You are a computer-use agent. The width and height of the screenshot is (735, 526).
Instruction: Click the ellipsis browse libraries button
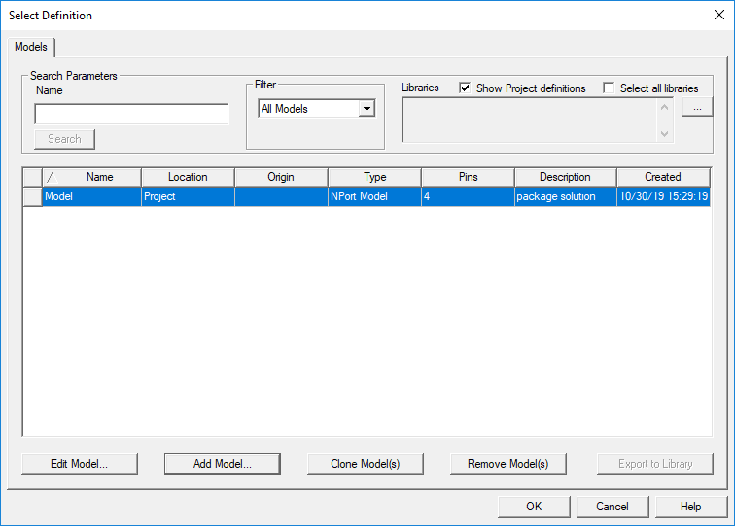click(x=697, y=107)
